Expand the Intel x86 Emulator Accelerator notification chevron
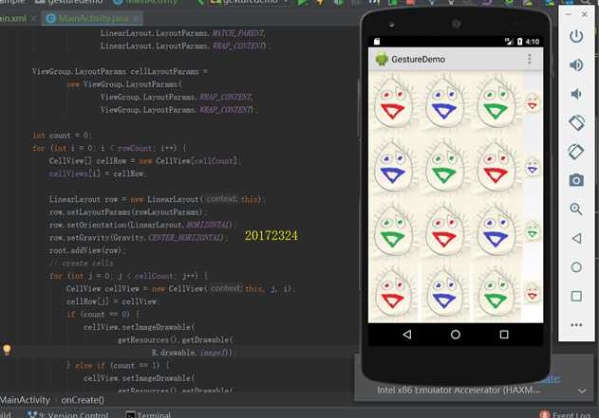The width and height of the screenshot is (599, 418). coord(582,391)
